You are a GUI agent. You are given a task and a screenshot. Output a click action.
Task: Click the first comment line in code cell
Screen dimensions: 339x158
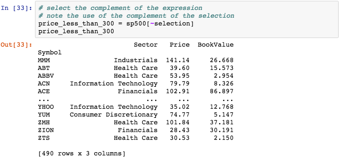(120, 8)
